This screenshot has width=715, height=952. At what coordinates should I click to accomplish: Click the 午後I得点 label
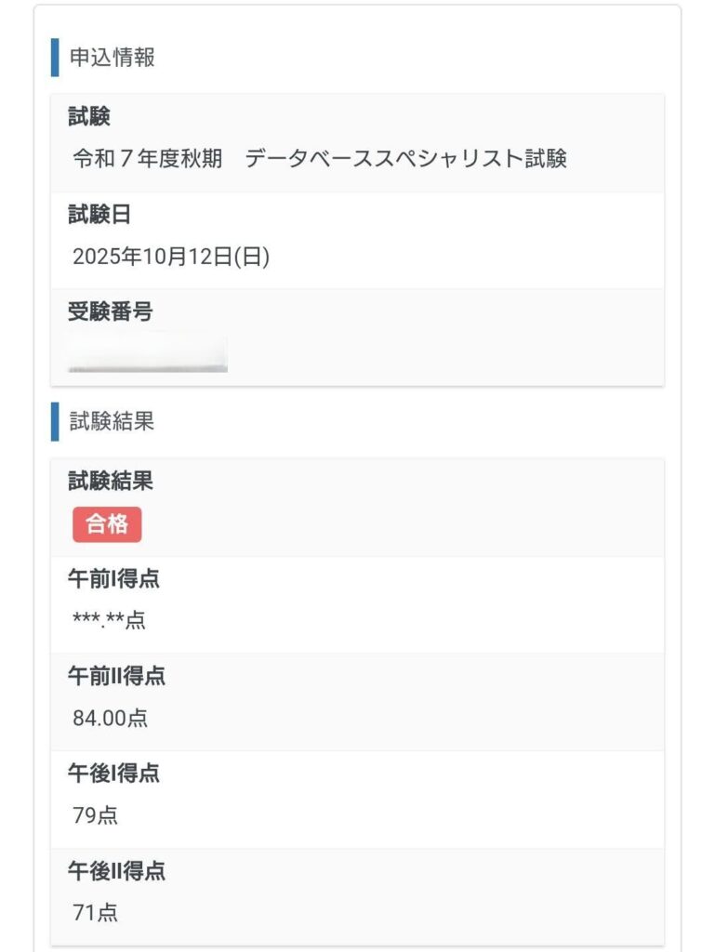point(113,773)
